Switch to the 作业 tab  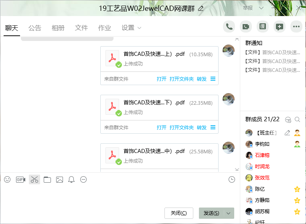(104, 28)
